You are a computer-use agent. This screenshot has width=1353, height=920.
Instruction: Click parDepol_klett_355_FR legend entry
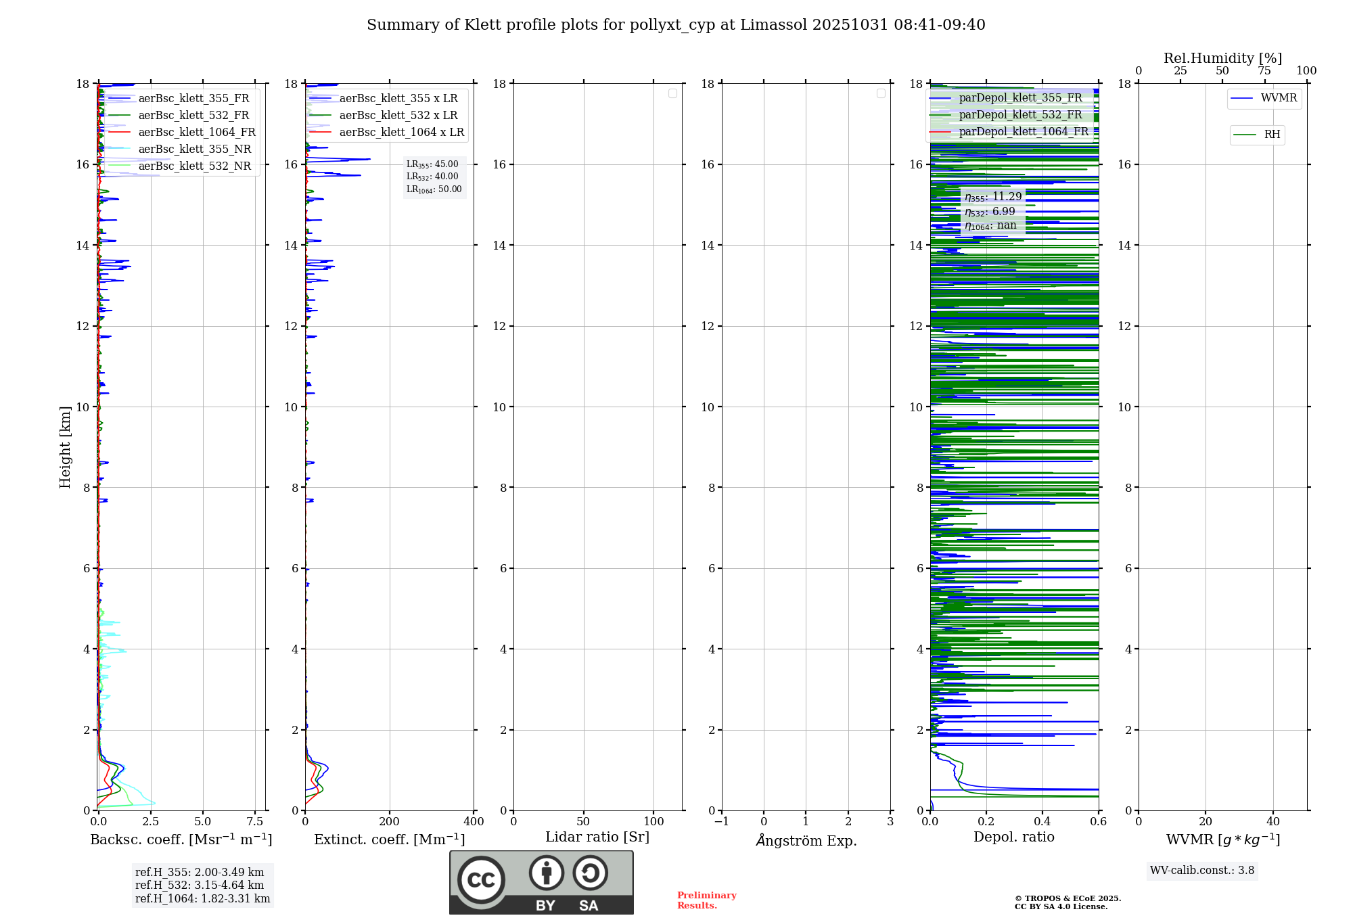1020,98
